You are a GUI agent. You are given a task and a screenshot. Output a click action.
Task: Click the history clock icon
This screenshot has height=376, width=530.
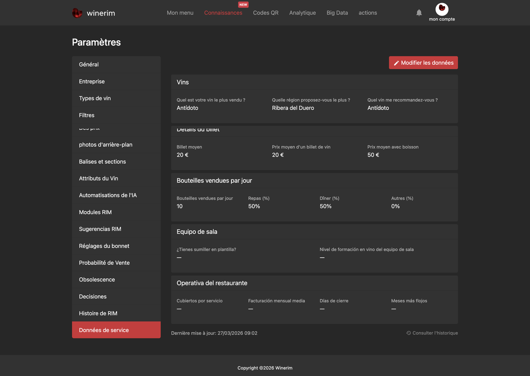[x=408, y=333]
